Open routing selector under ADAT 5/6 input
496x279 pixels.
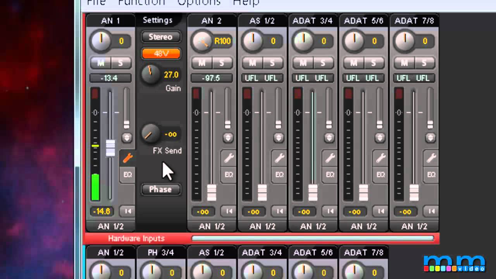[x=364, y=226]
